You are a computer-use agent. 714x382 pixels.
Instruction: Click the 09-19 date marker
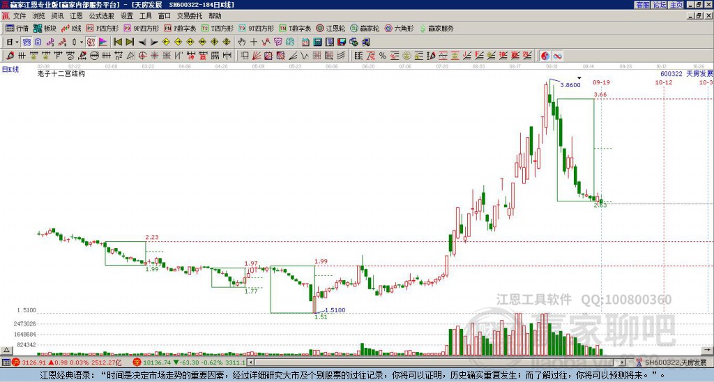(x=601, y=82)
